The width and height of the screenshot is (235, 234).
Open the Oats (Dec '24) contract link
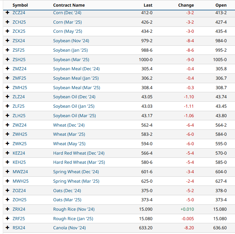[x=67, y=191]
